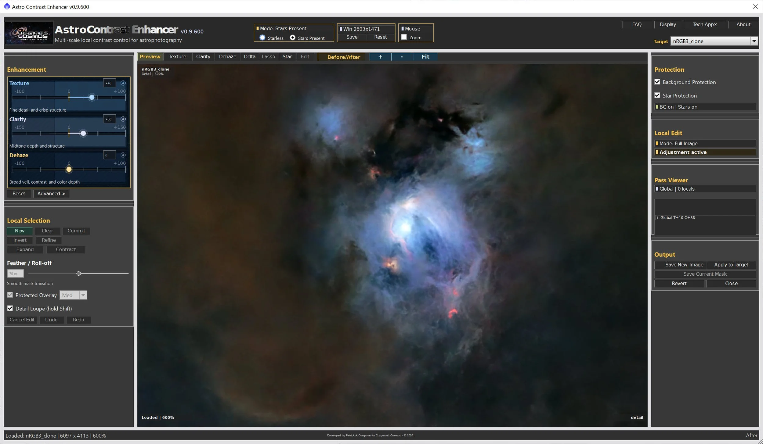Start a New local selection
The height and width of the screenshot is (444, 763).
coord(20,231)
